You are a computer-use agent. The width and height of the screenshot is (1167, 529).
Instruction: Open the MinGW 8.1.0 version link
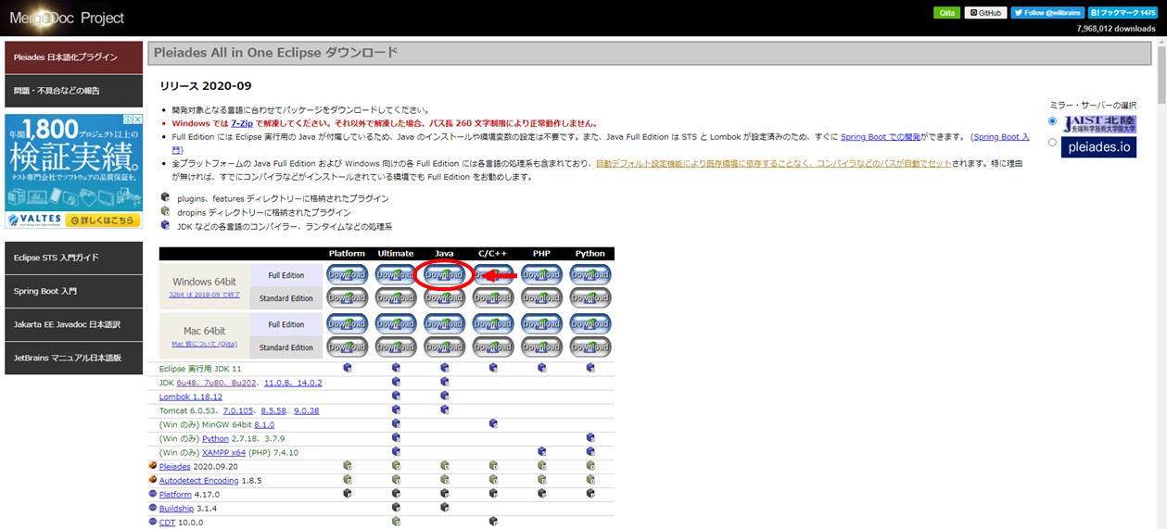click(x=264, y=424)
